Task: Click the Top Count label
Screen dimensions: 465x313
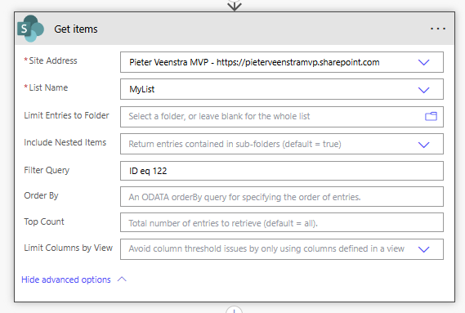Action: point(44,221)
